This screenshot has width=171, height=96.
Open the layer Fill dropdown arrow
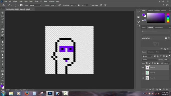tap(169, 63)
